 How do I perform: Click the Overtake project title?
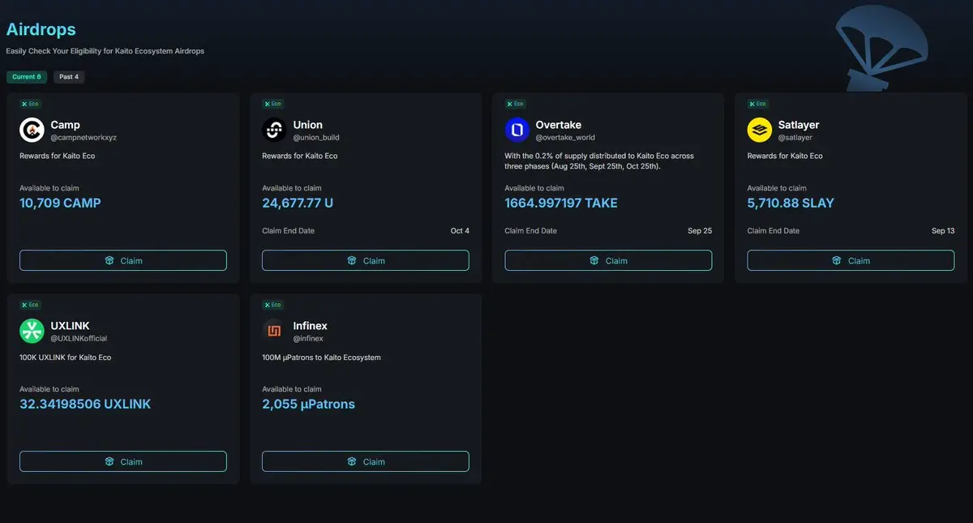(559, 125)
